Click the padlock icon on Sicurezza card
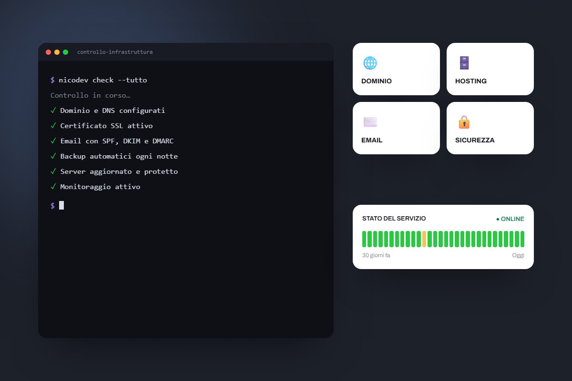This screenshot has width=572, height=381. (464, 122)
